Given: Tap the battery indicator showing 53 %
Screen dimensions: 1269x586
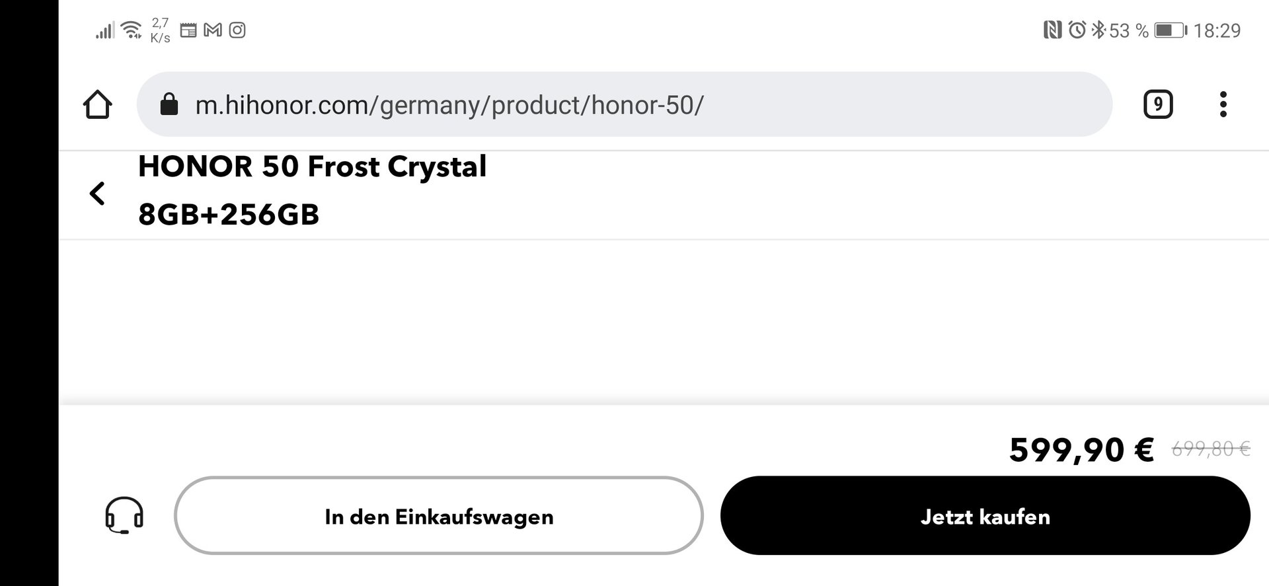Looking at the screenshot, I should [1171, 30].
